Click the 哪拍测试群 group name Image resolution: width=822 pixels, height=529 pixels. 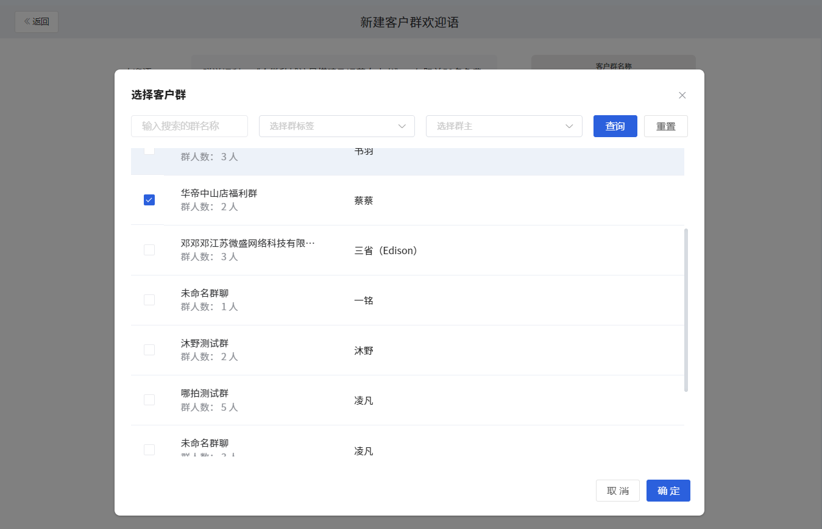point(205,393)
